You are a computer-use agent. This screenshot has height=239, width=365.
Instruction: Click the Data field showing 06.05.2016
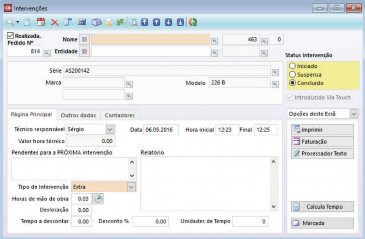coord(161,130)
